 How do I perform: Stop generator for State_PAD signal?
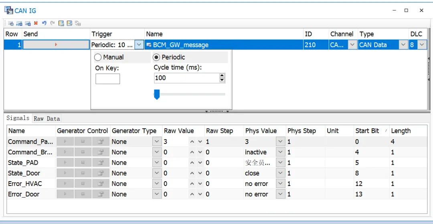(83, 162)
